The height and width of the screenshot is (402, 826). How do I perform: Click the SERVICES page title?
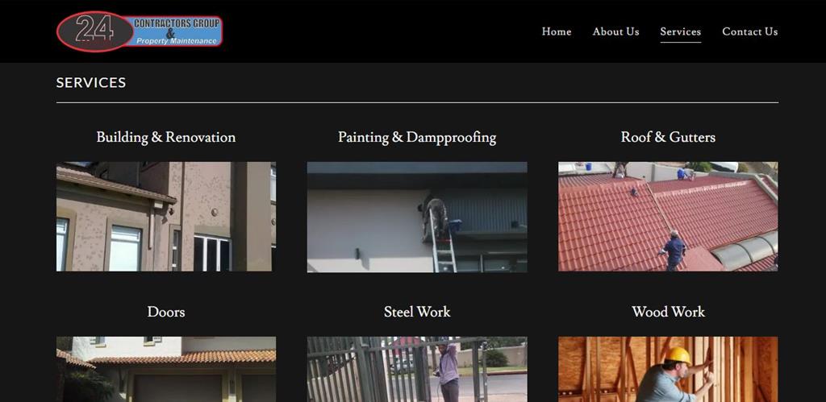91,83
